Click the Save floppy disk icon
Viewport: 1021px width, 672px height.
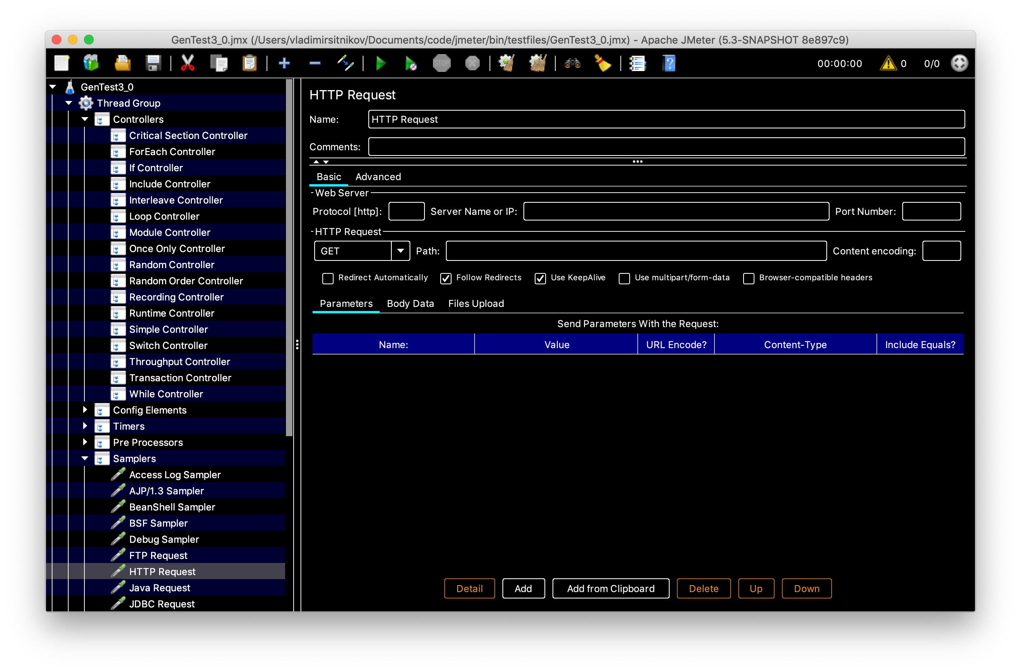(x=153, y=63)
